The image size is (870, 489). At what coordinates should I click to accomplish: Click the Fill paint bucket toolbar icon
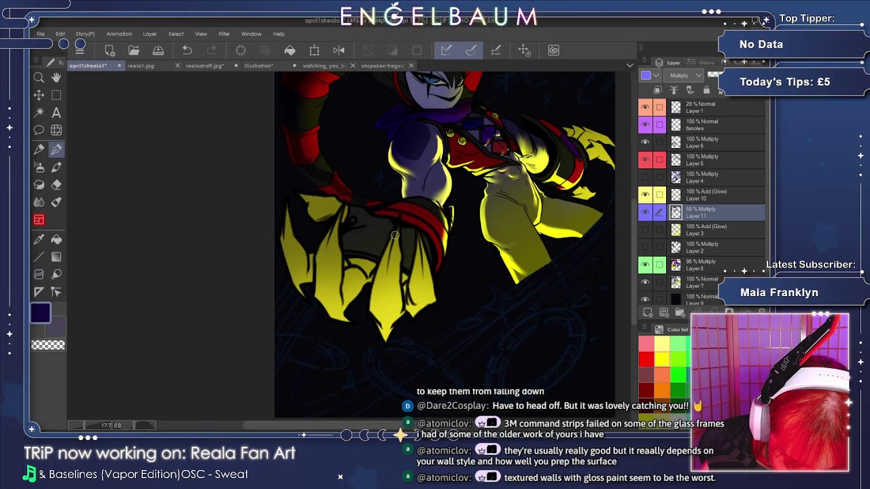(x=290, y=50)
